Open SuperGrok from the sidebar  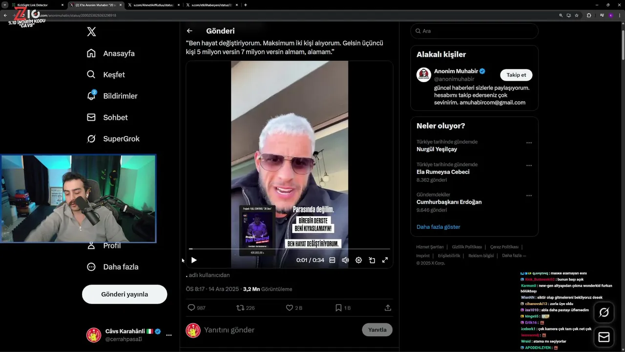tap(113, 139)
